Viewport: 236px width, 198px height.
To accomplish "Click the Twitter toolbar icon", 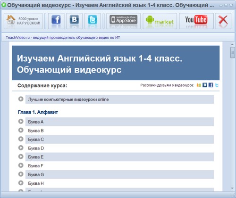I will [93, 21].
